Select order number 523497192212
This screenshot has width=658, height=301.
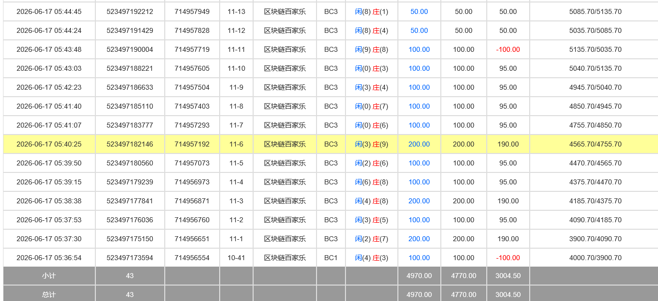pos(130,11)
